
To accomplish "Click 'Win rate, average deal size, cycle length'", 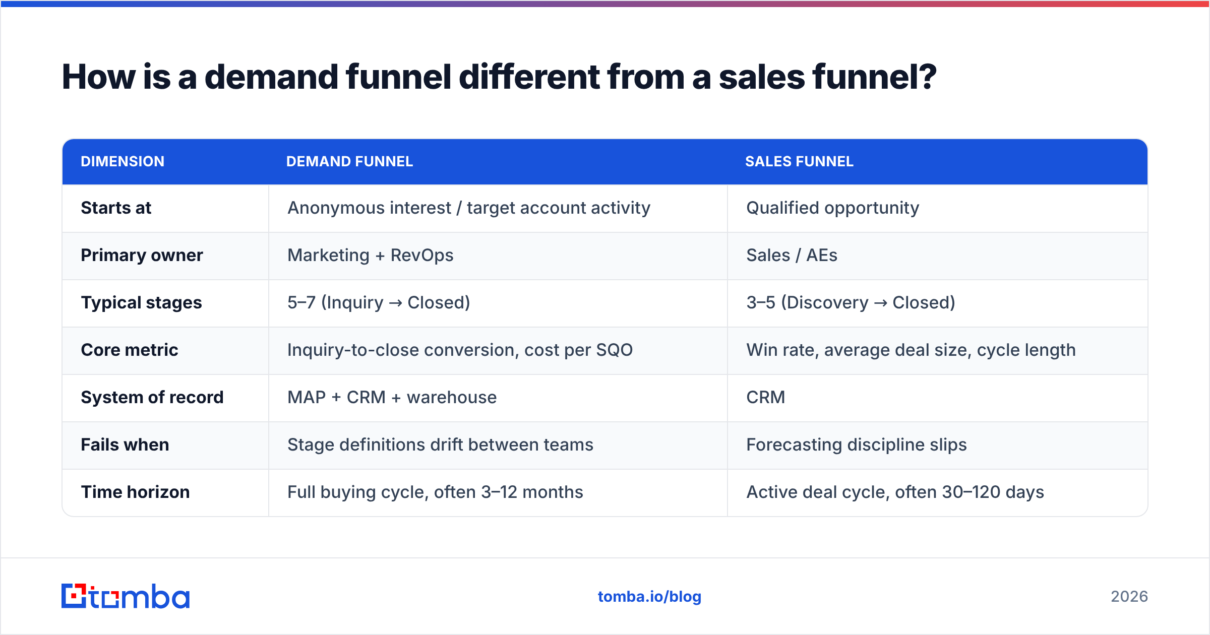I will [911, 350].
